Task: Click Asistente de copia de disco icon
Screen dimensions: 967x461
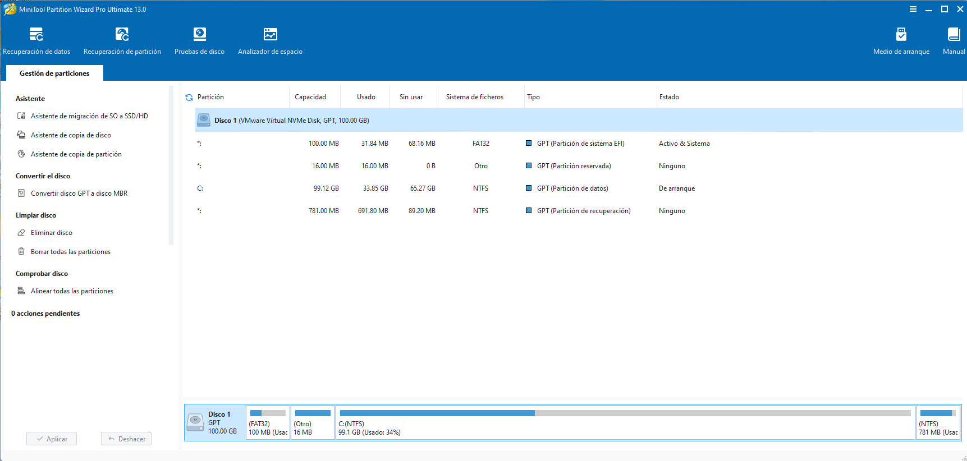Action: click(x=21, y=135)
